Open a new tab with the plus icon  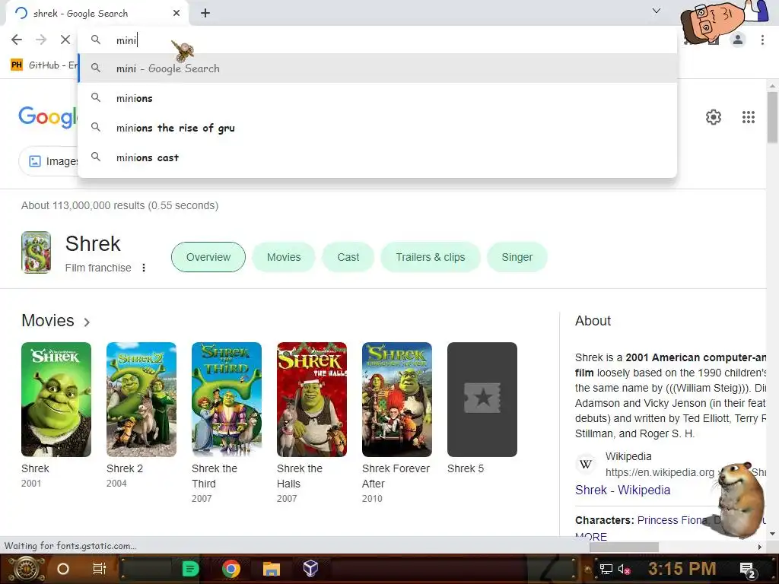205,14
